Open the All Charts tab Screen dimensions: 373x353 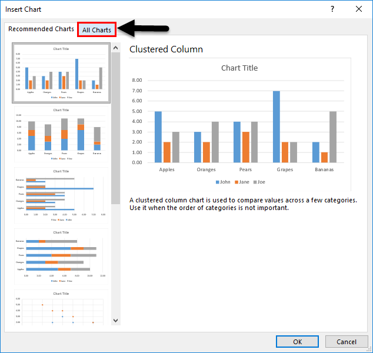pos(96,30)
